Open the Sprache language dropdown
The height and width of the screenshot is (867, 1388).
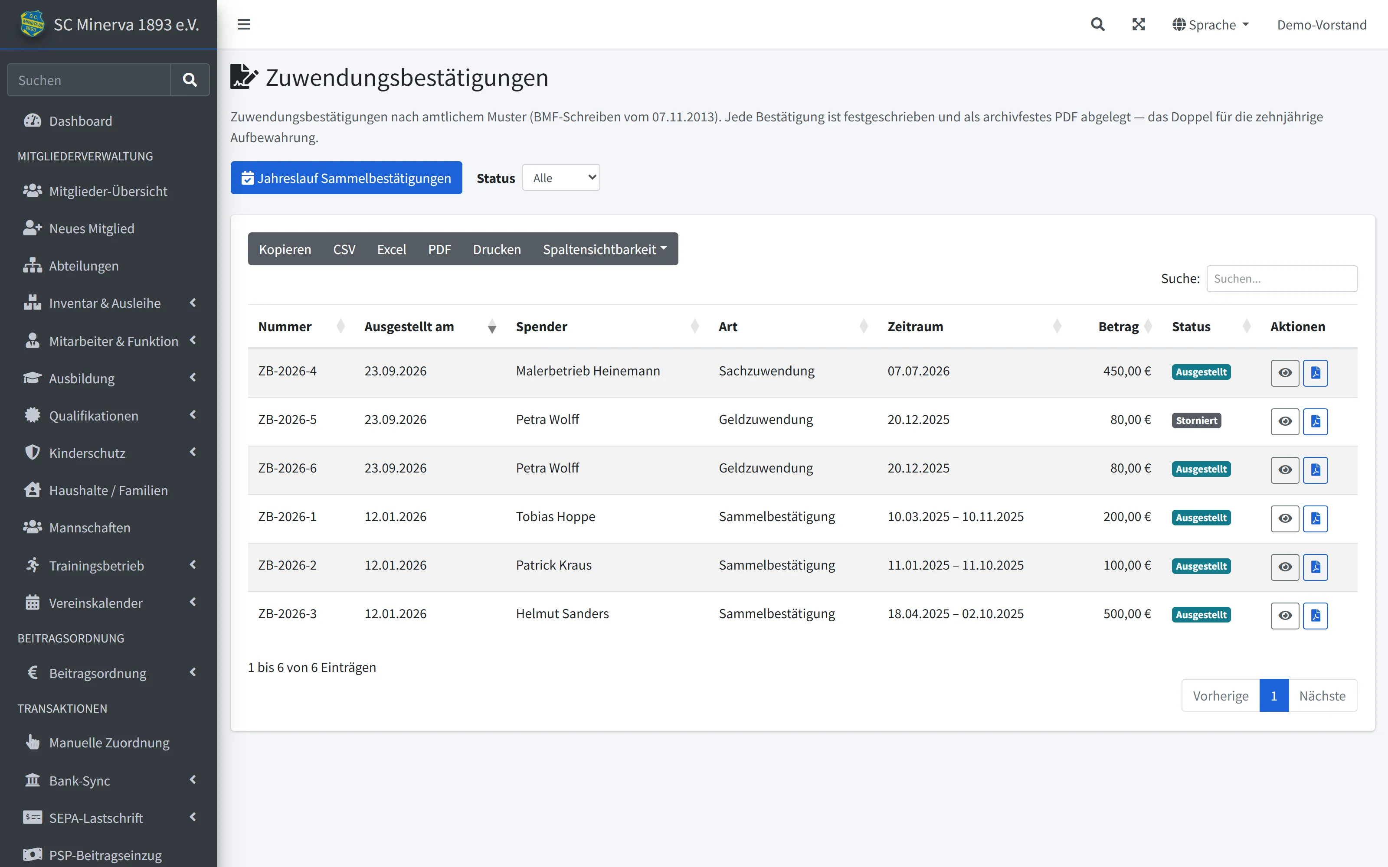coord(1211,25)
